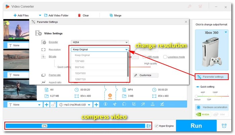Click the source AVI format icon
Viewport: 235px width, 135px height.
pyautogui.click(x=46, y=90)
